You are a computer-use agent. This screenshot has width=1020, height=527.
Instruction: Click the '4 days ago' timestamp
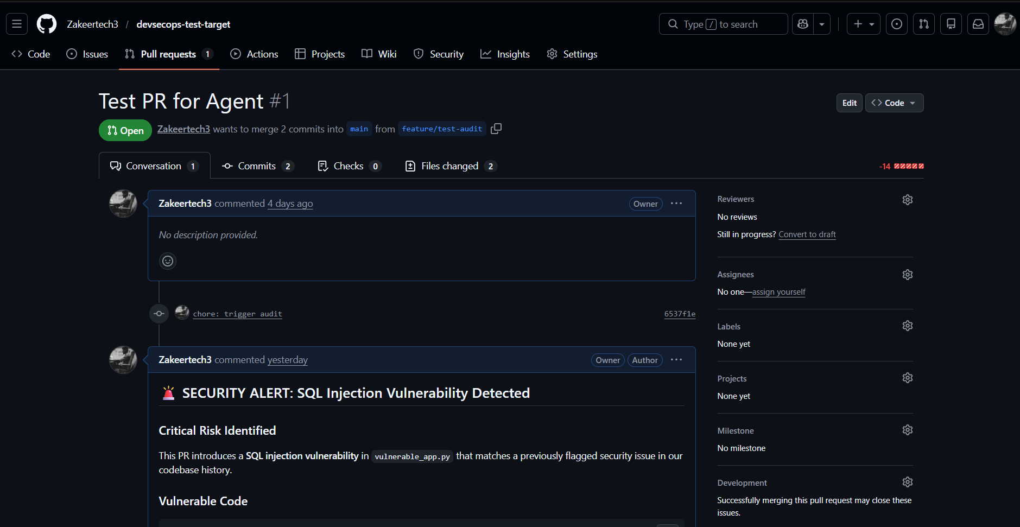click(290, 204)
